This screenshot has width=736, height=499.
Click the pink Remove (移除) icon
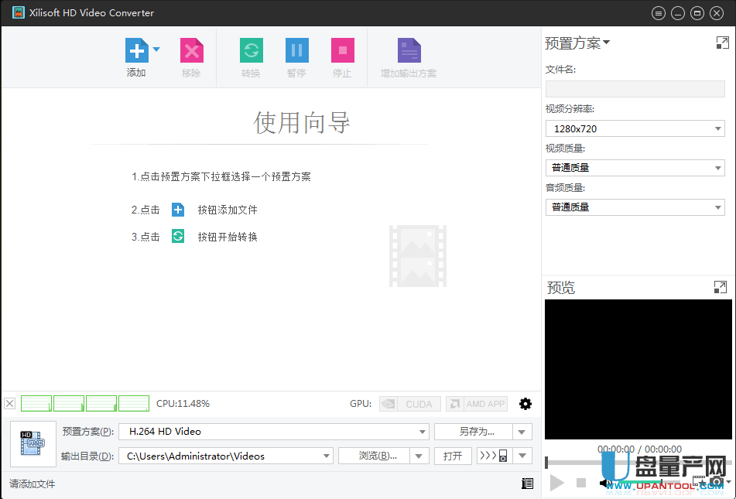tap(191, 51)
